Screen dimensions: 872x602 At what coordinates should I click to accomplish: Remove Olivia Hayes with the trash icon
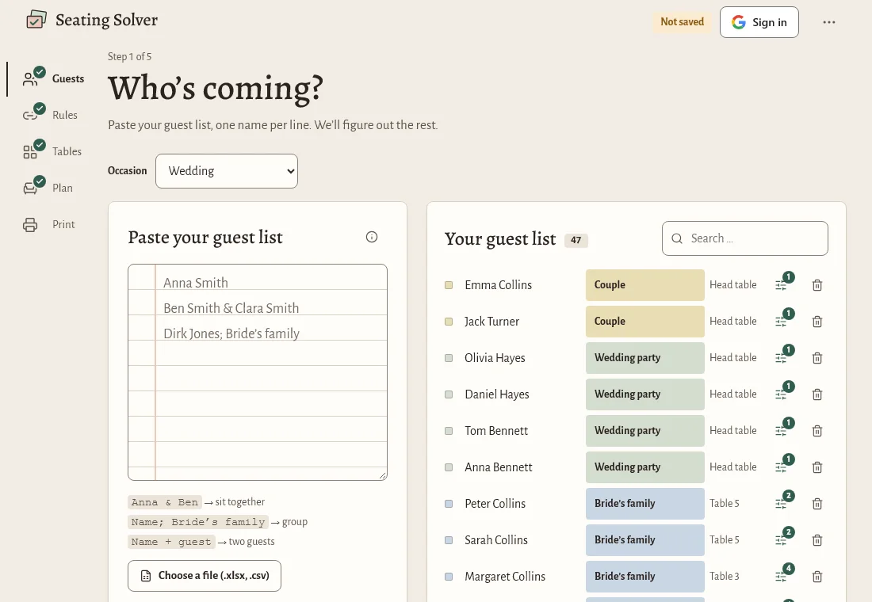click(x=817, y=358)
